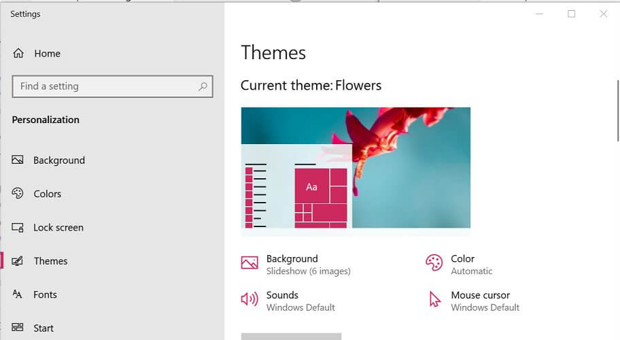The width and height of the screenshot is (620, 340).
Task: Open Sounds Windows Default option
Action: tap(300, 301)
